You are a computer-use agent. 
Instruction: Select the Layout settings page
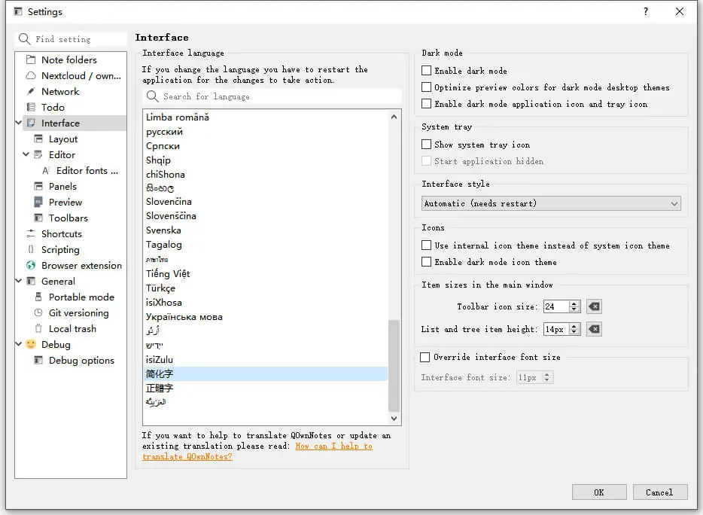64,139
